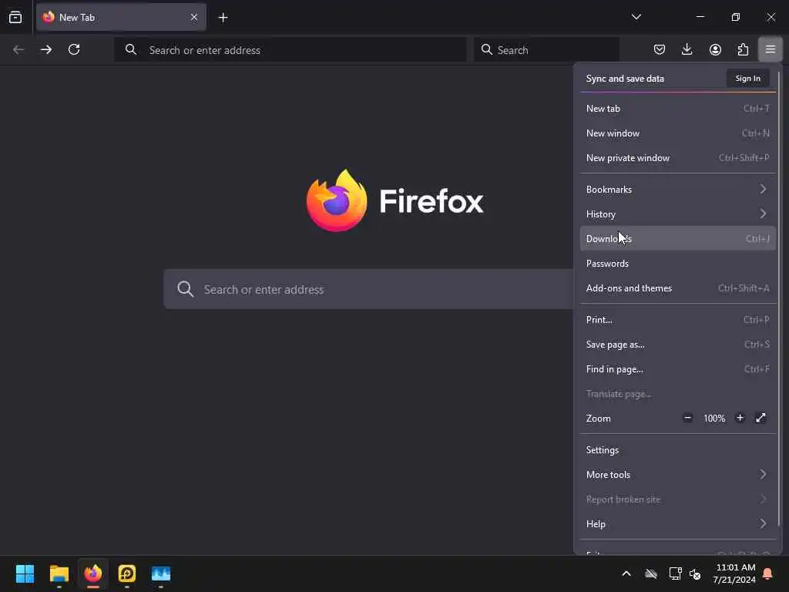Enter full screen using the arrows icon

760,418
